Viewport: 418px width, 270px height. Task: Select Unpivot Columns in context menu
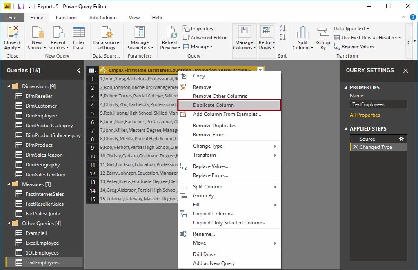(213, 214)
